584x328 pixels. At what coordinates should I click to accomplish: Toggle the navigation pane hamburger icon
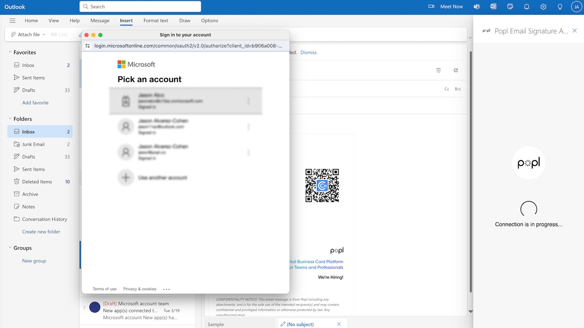point(12,20)
